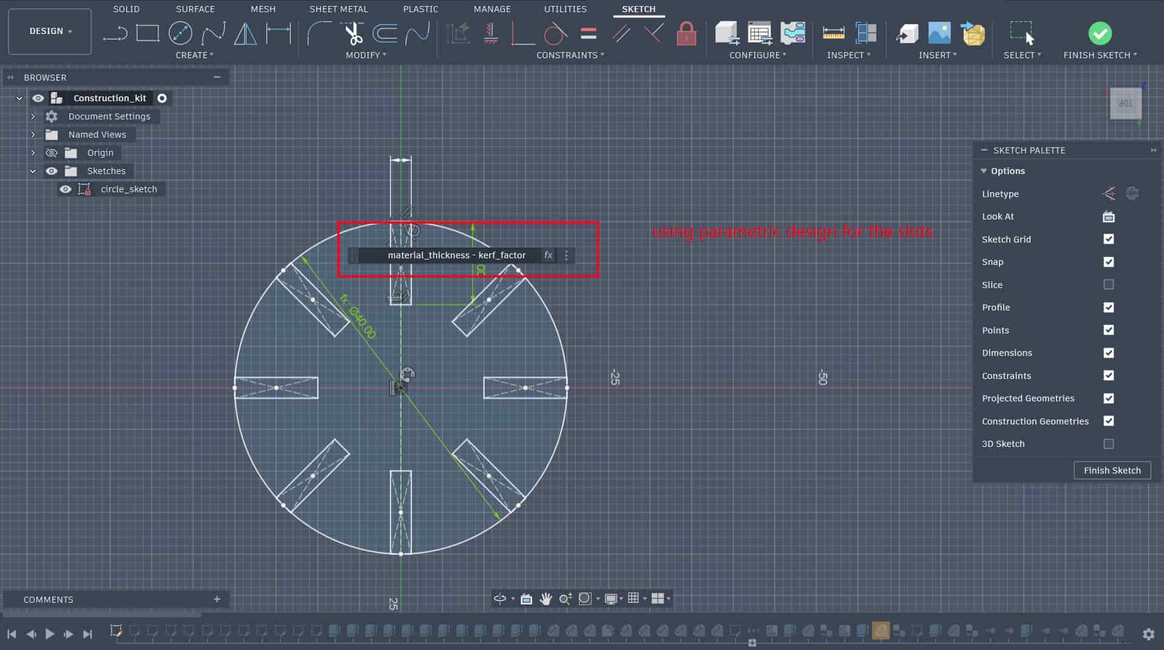
Task: Switch to the MESH tab
Action: click(263, 9)
